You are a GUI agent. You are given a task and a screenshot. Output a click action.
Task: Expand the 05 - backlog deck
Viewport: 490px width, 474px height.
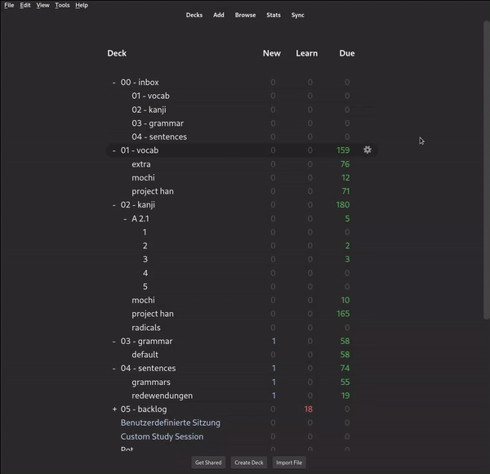click(114, 409)
